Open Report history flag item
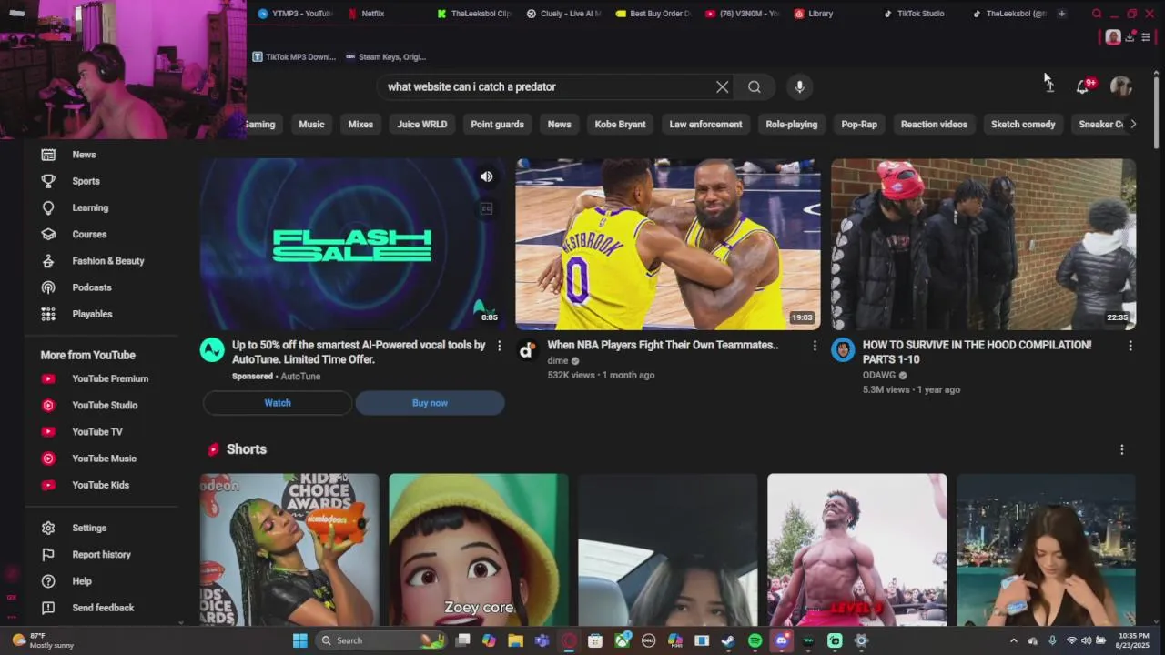The image size is (1165, 655). click(101, 555)
